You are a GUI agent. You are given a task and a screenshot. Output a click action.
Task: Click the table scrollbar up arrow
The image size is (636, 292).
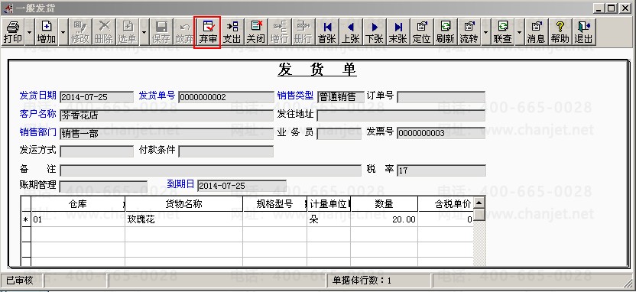click(479, 203)
